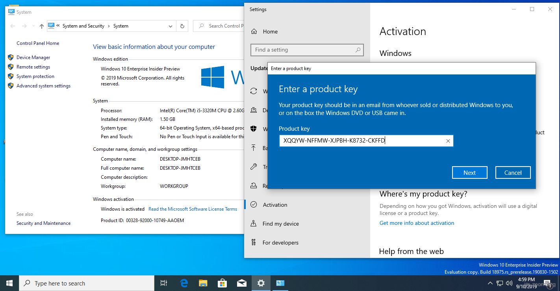
Task: Open Find my device settings page
Action: [x=281, y=224]
